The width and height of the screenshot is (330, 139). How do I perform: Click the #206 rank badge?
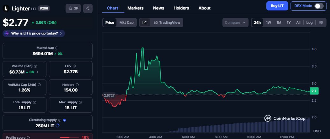(x=44, y=8)
